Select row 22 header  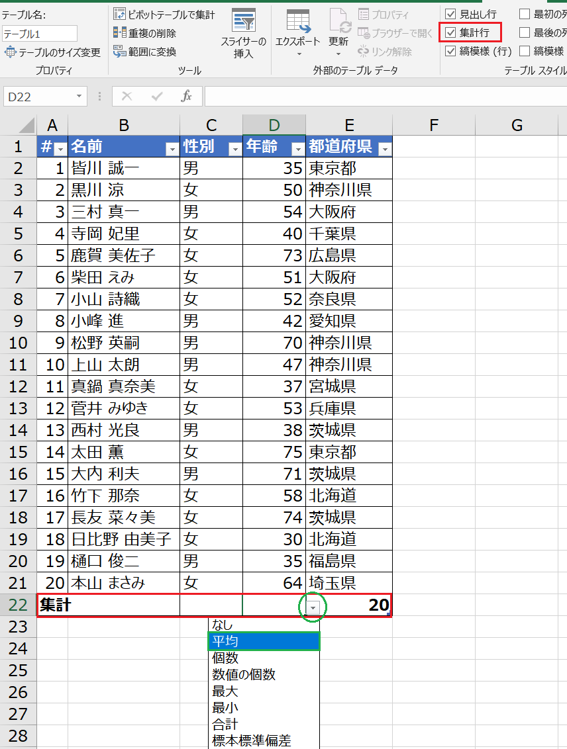(18, 605)
